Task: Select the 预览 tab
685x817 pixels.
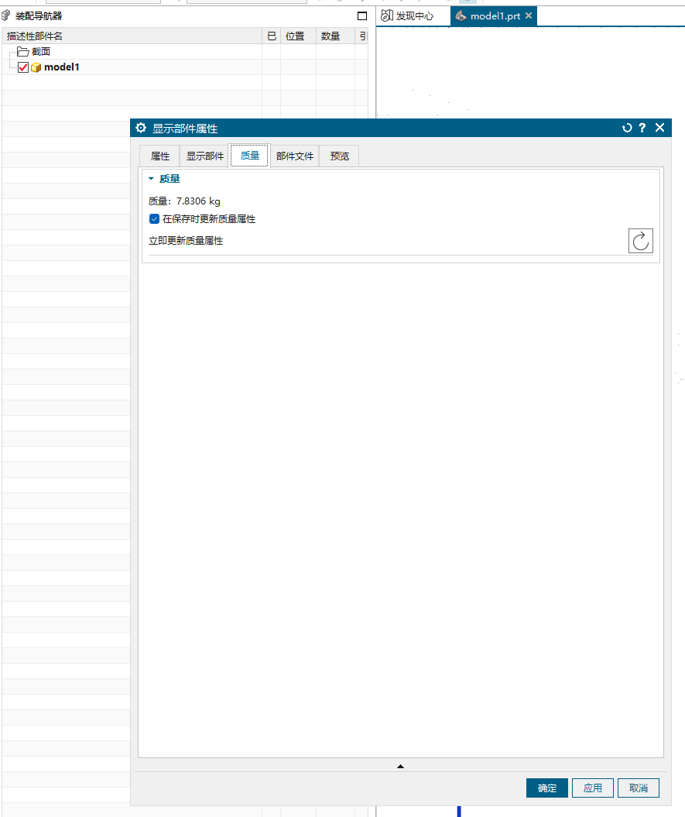Action: (x=339, y=156)
